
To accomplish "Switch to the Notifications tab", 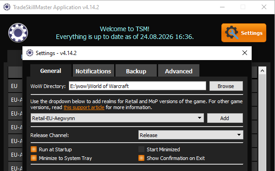I will coord(93,71).
